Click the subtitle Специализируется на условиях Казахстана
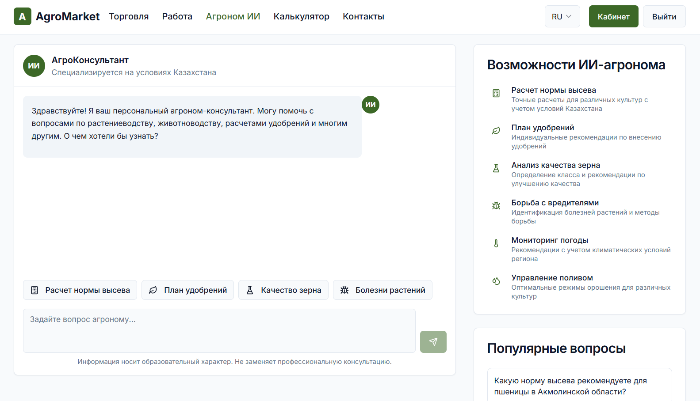 tap(134, 72)
